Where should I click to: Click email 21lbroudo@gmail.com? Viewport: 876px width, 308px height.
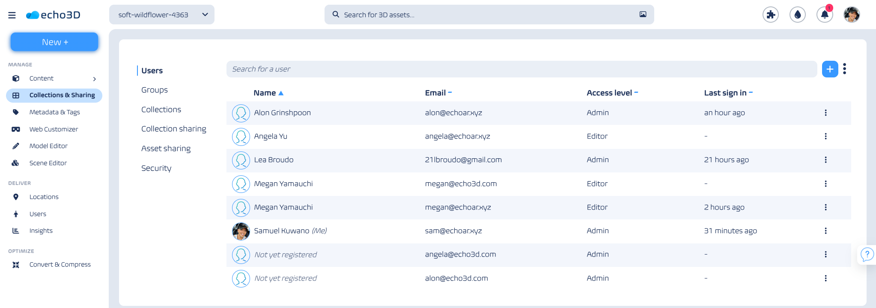point(463,160)
